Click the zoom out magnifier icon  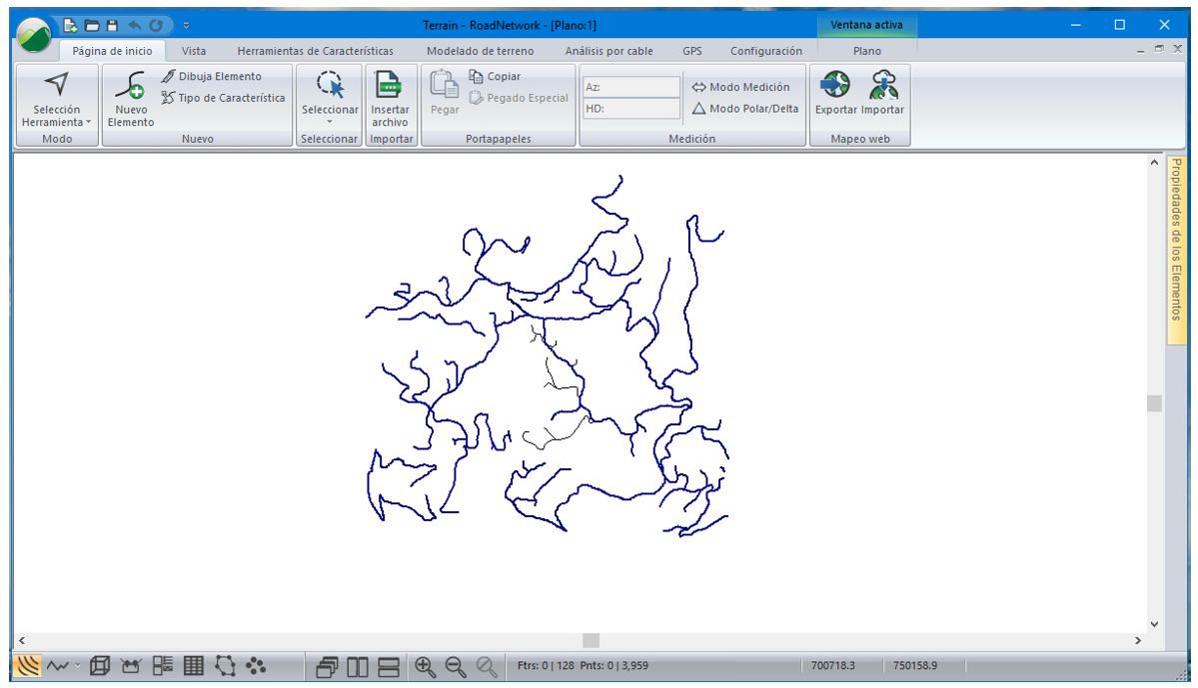point(456,666)
